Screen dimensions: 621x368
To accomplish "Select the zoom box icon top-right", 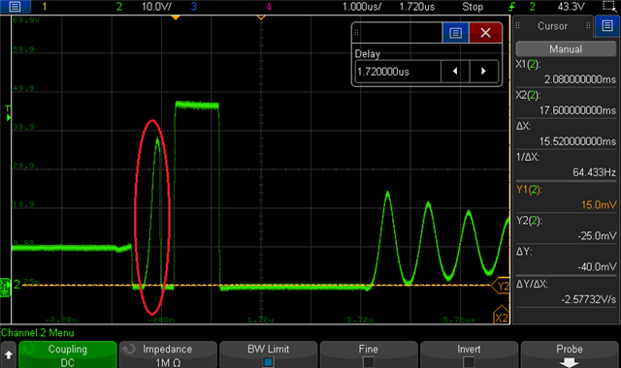I will pyautogui.click(x=610, y=7).
